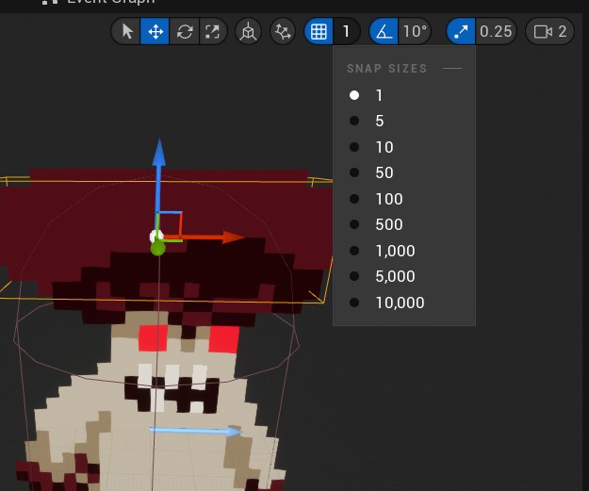
Task: Select snap size 10
Action: point(384,147)
